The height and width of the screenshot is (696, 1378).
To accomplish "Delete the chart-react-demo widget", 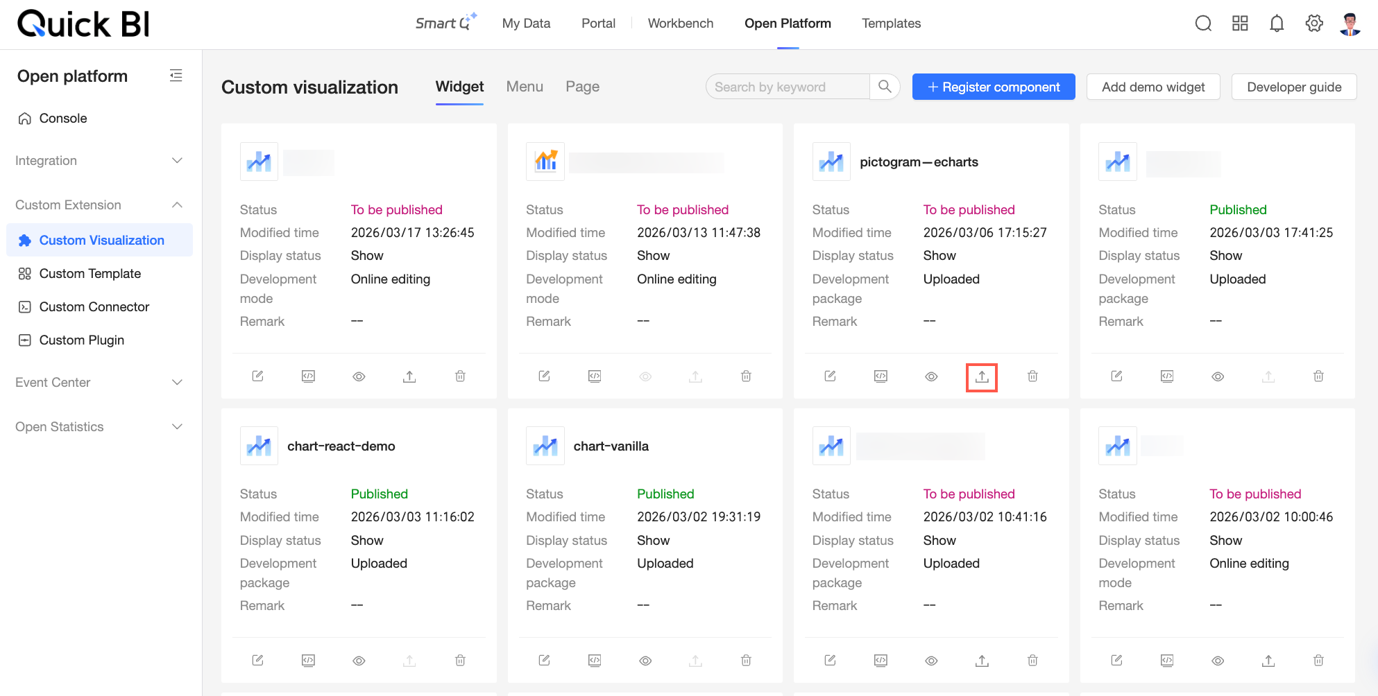I will pyautogui.click(x=460, y=661).
